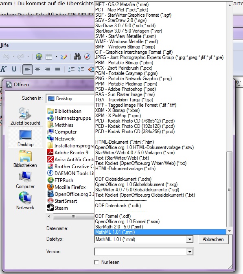The width and height of the screenshot is (243, 274).
Task: Open the Redo history dropdown arrow
Action: coord(28,57)
